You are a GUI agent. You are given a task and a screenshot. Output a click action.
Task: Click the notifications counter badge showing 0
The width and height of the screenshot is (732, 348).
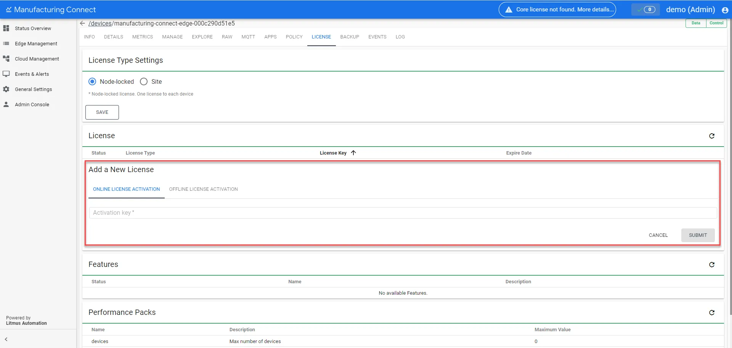coord(650,10)
